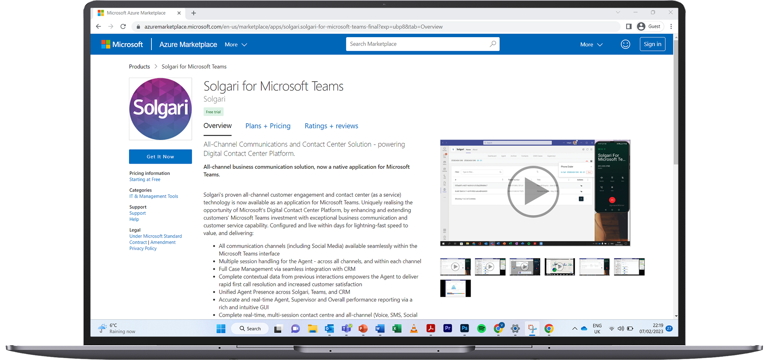
Task: Click the Guest account avatar icon
Action: coord(642,26)
